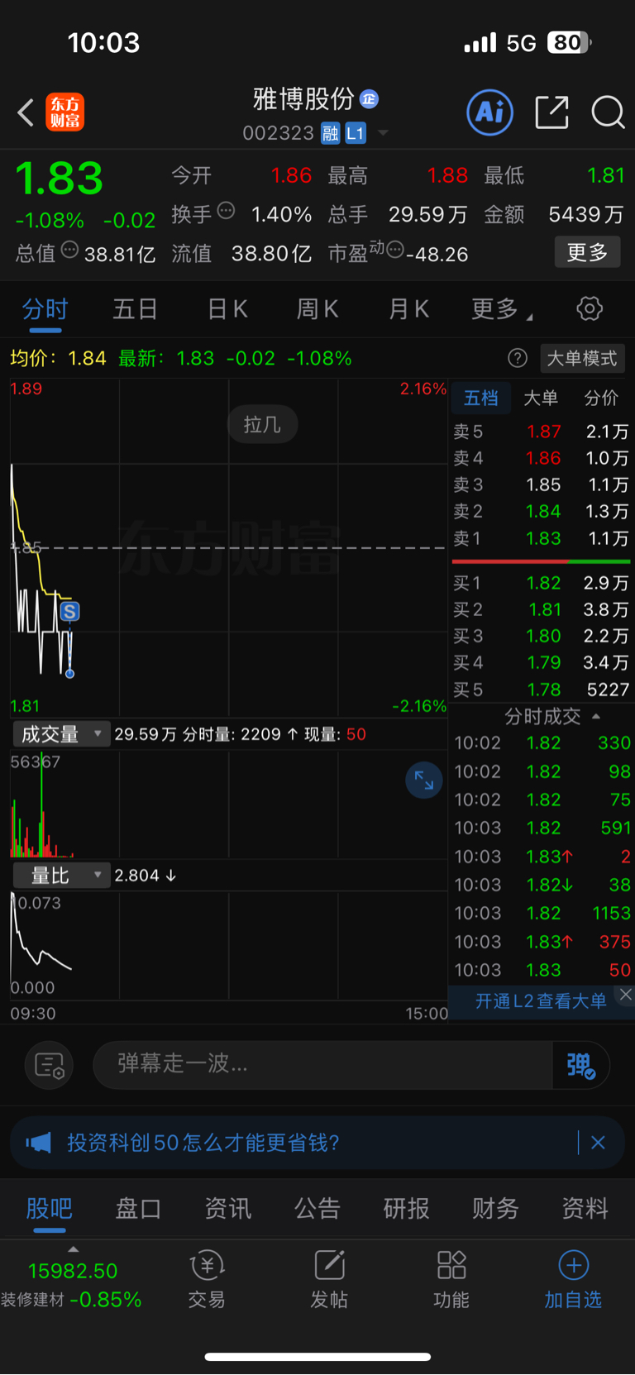Image resolution: width=635 pixels, height=1375 pixels.
Task: Switch to 财务 tab
Action: (495, 1209)
